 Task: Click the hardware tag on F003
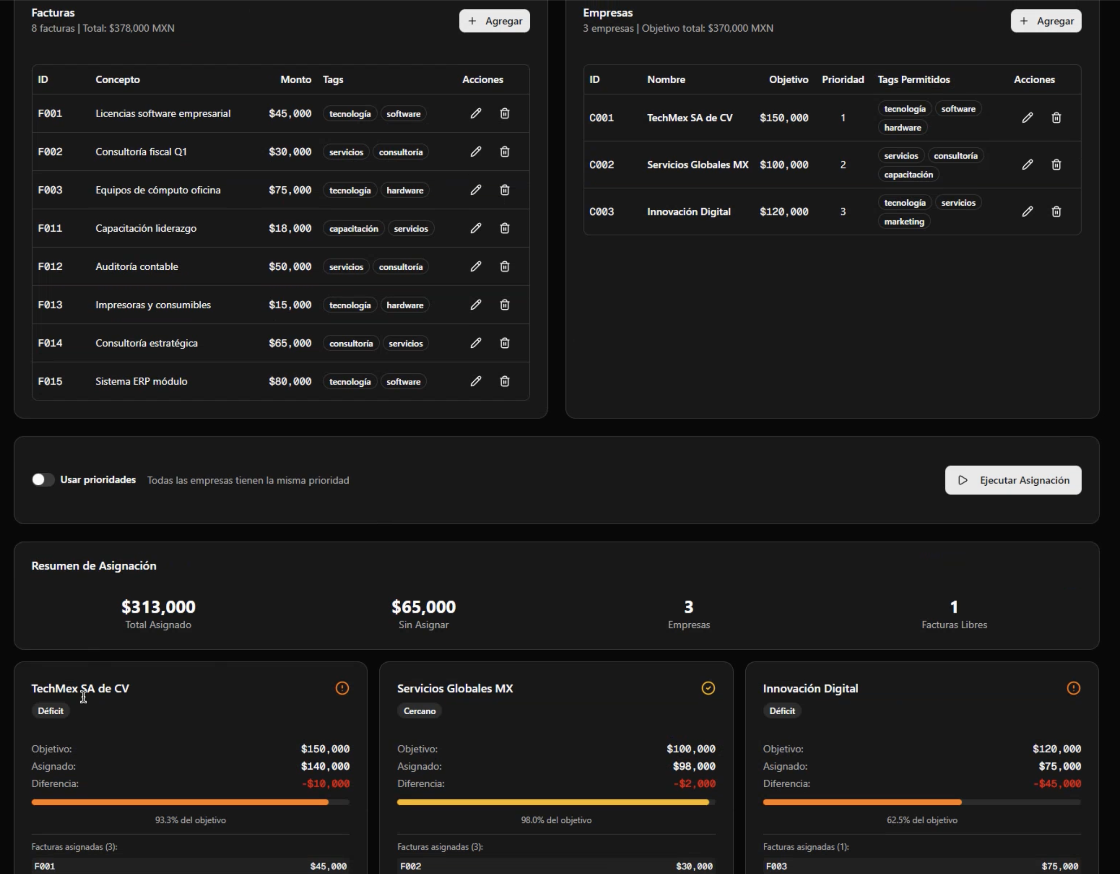[404, 190]
